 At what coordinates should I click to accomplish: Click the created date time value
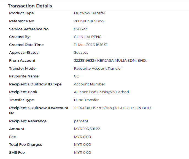click(x=90, y=45)
